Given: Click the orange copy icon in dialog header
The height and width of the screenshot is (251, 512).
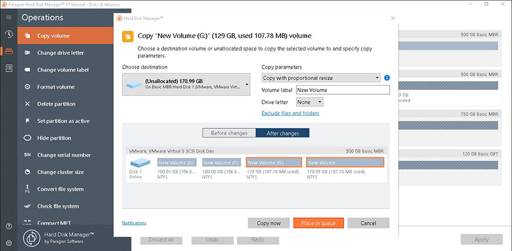Looking at the screenshot, I should (127, 36).
